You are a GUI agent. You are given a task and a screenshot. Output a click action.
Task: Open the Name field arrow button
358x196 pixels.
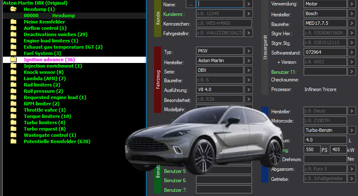coord(249,4)
